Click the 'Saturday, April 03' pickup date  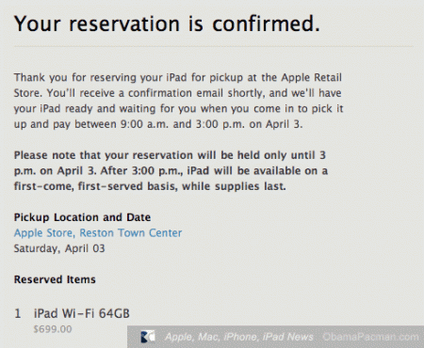[x=59, y=248]
